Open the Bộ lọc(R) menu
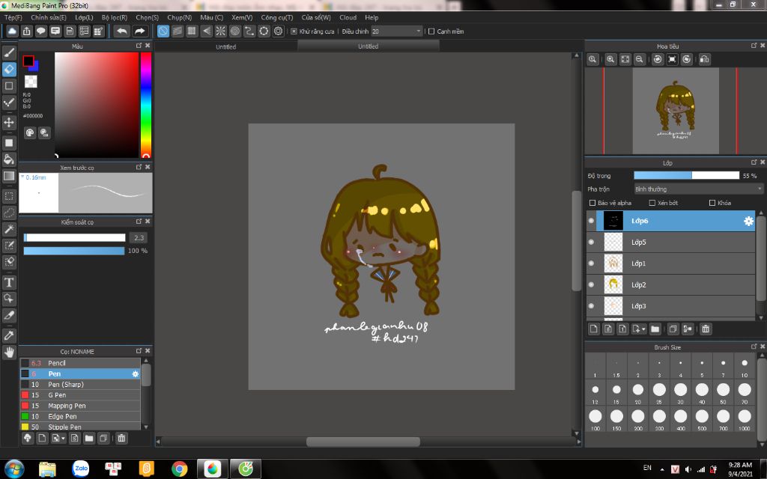This screenshot has height=479, width=767. click(115, 18)
